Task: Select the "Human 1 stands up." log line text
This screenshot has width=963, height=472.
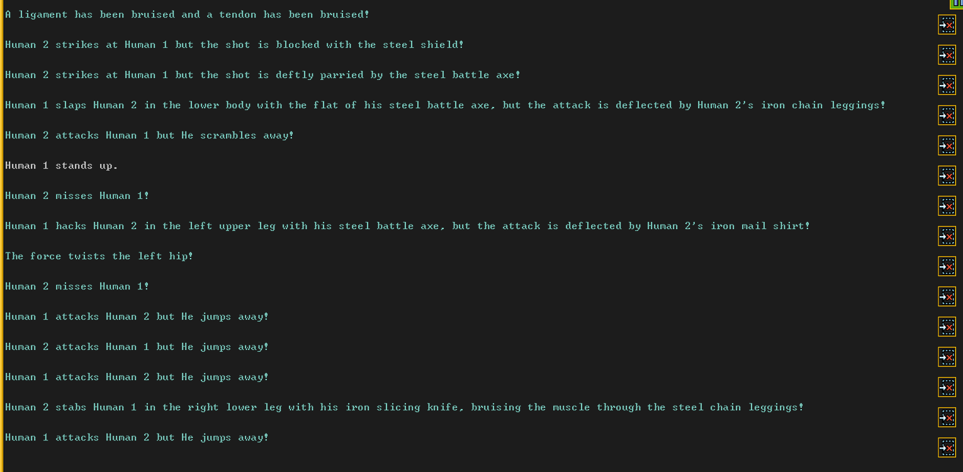Action: point(62,166)
